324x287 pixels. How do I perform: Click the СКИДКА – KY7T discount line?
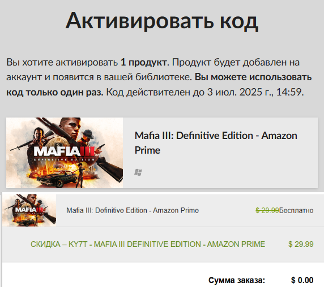148,244
